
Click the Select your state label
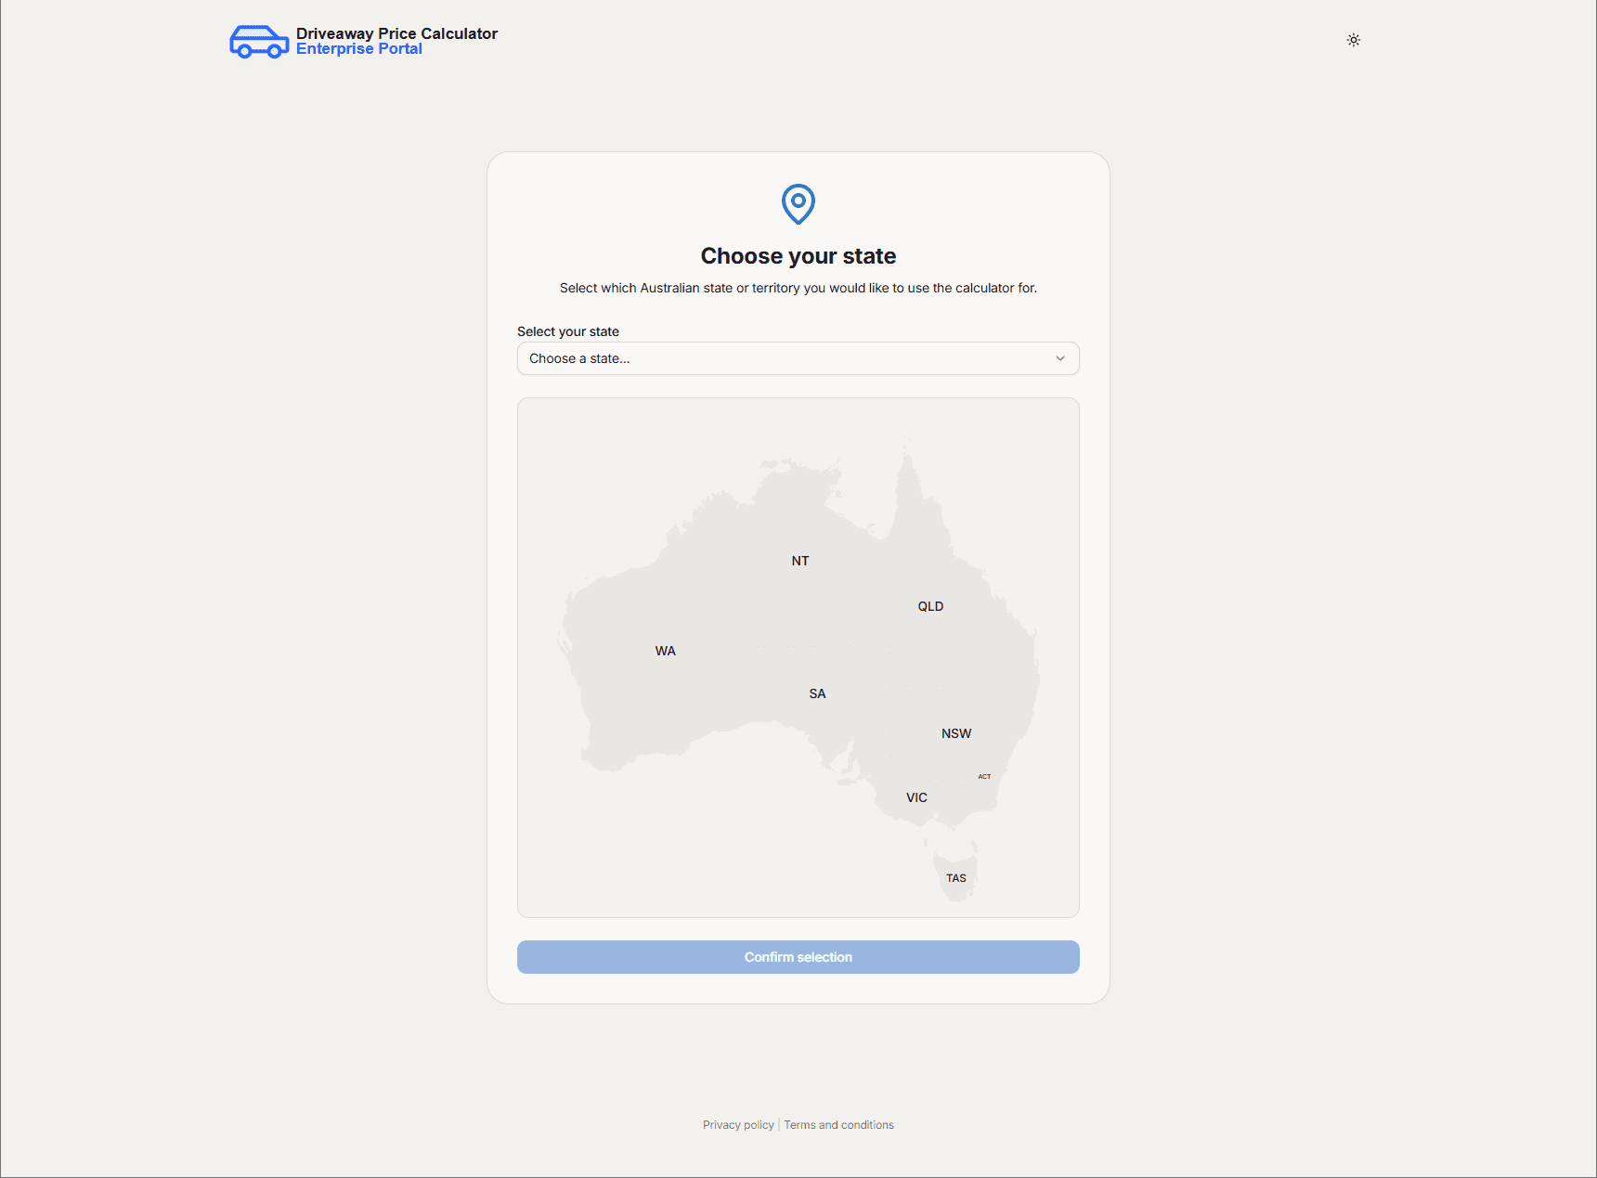coord(567,331)
